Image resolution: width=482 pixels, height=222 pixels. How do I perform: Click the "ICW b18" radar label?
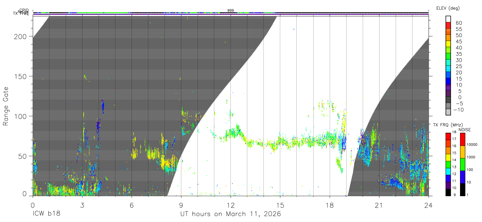47,214
